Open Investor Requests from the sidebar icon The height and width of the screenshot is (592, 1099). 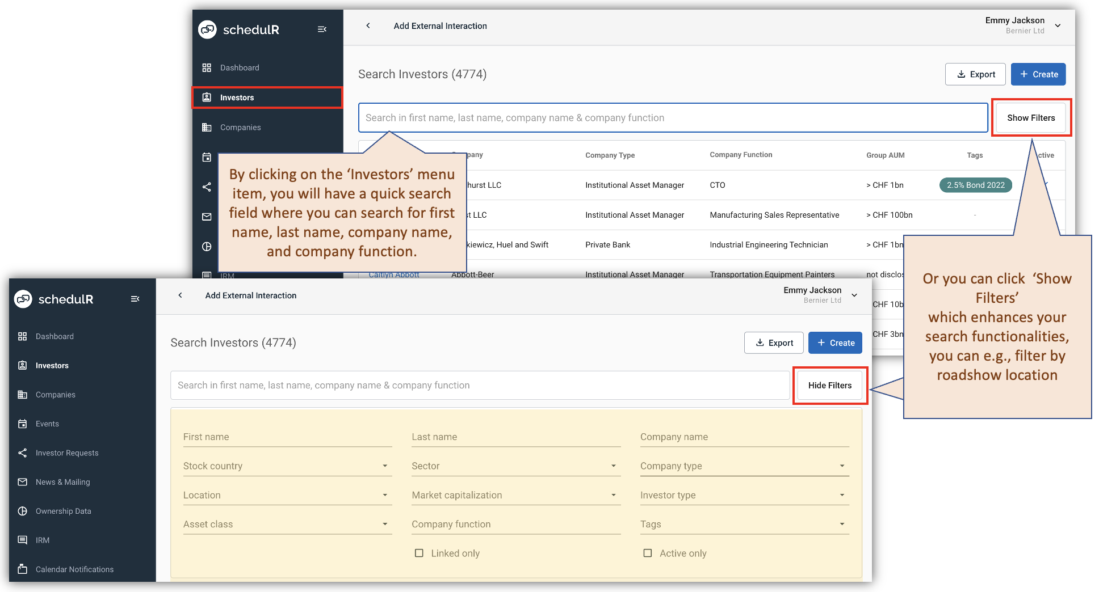click(x=23, y=453)
